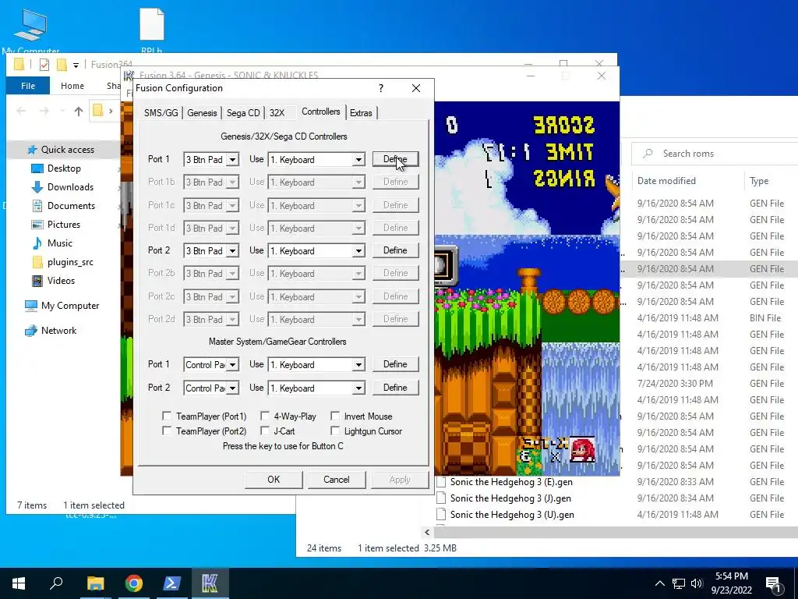The width and height of the screenshot is (798, 599).
Task: Open File Explorer from the taskbar
Action: coord(95,583)
